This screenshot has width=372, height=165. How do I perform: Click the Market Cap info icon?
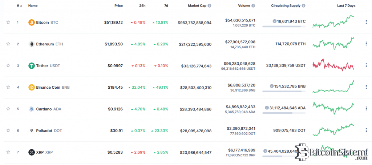(209, 6)
